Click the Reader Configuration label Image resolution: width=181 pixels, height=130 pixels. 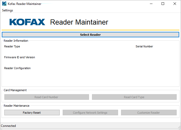coord(17,68)
